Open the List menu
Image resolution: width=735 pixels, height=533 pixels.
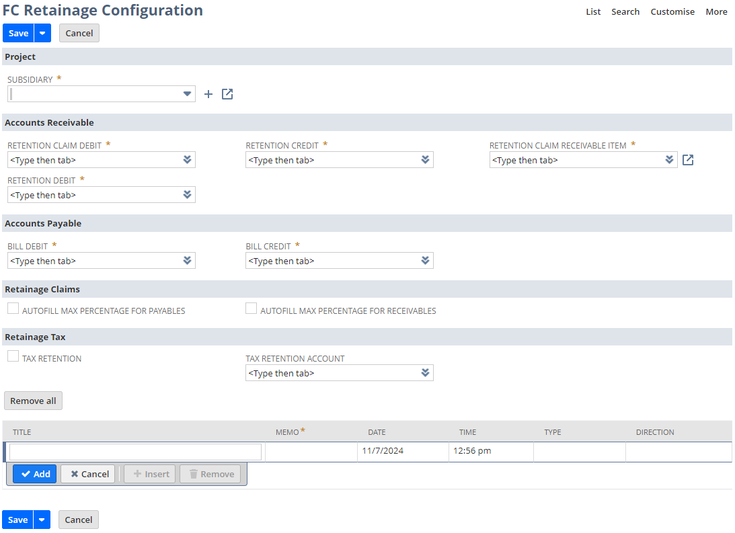pyautogui.click(x=593, y=11)
